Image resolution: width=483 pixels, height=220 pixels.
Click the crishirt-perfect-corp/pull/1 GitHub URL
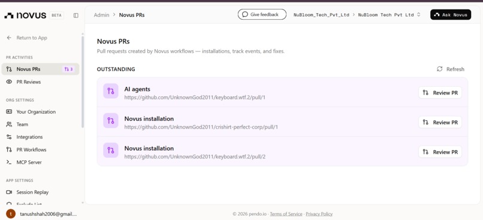tap(201, 127)
